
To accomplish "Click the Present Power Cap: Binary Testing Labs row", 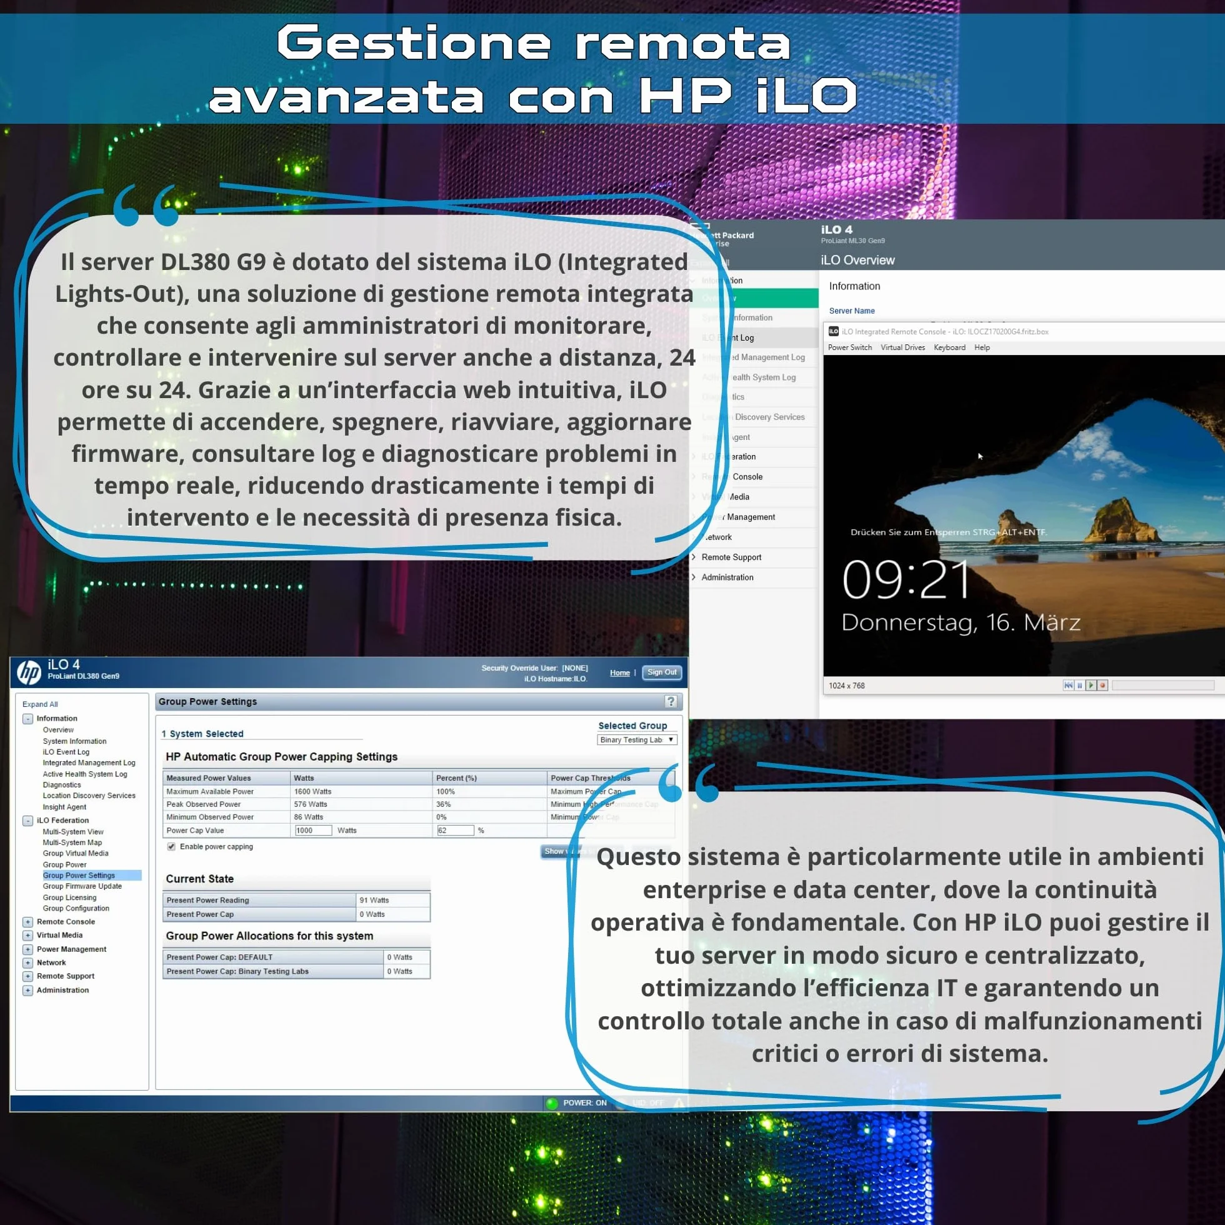I will pyautogui.click(x=296, y=972).
